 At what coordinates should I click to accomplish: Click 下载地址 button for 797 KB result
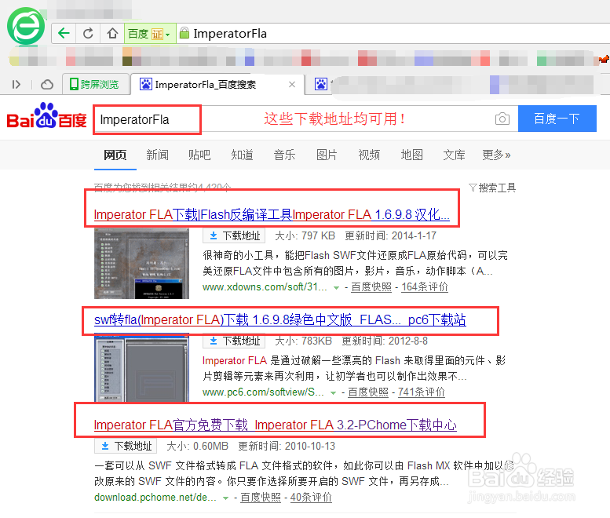click(234, 235)
